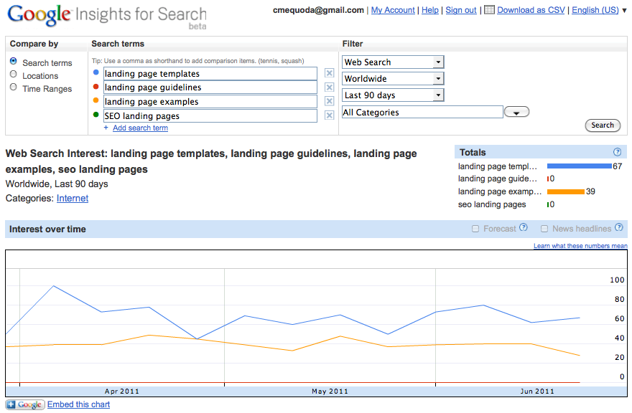Open the 'Last 90 days' time dropdown
The height and width of the screenshot is (413, 632).
[x=393, y=95]
